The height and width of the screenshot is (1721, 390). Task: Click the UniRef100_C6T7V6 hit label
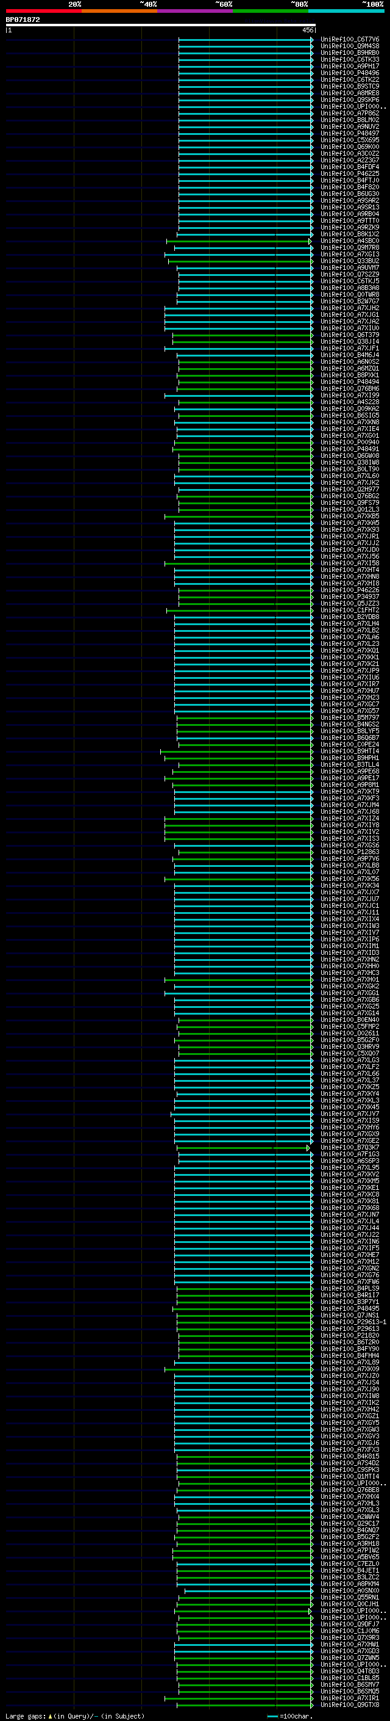pos(349,40)
